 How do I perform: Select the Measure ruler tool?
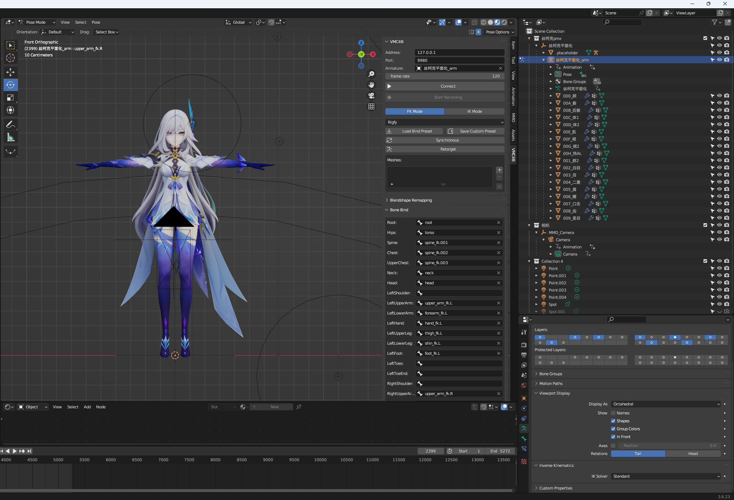pos(10,138)
